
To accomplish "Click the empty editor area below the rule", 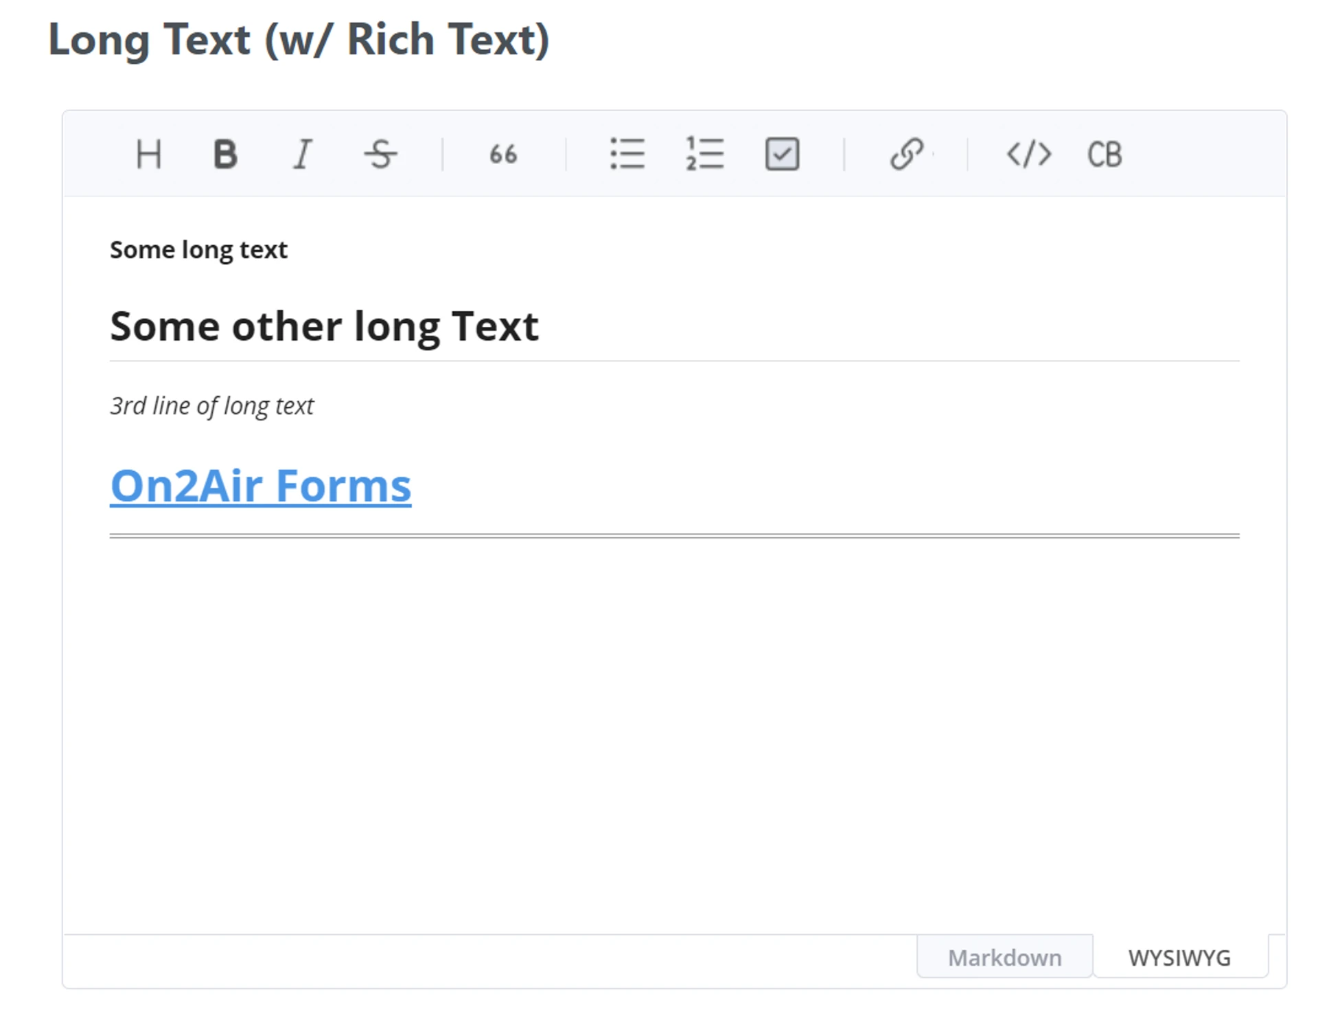I will [673, 728].
